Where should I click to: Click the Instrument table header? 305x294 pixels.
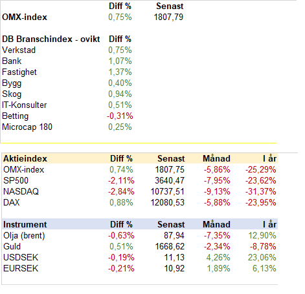click(x=25, y=225)
